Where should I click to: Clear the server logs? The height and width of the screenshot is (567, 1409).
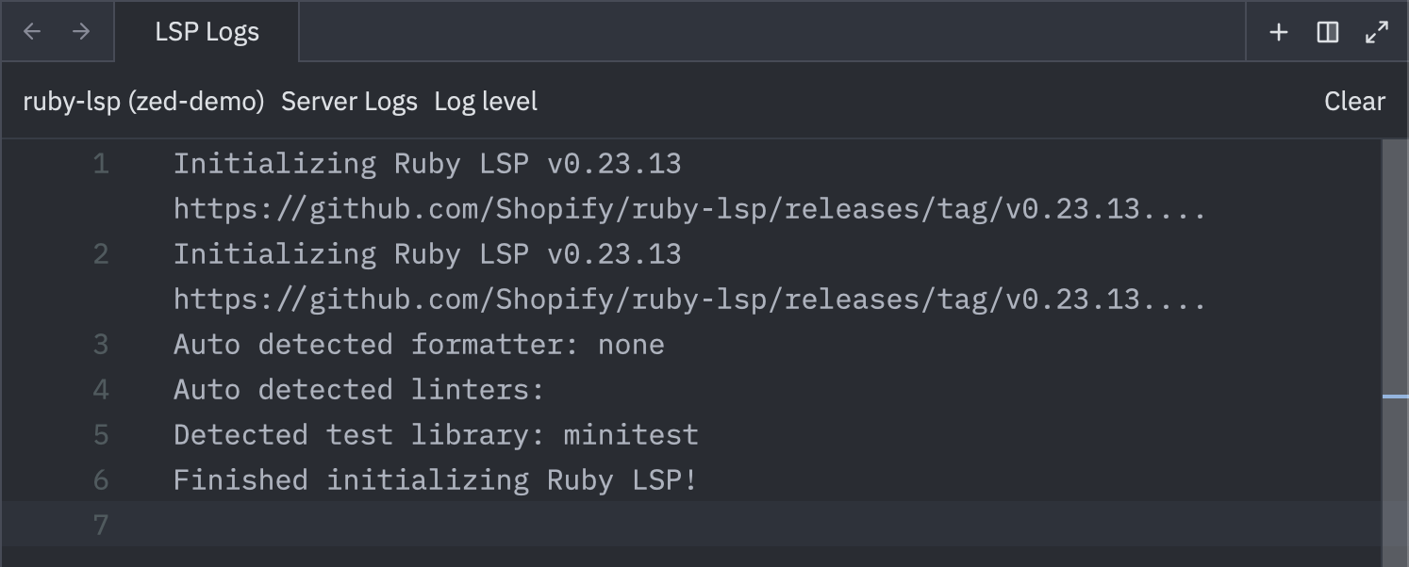click(1354, 101)
